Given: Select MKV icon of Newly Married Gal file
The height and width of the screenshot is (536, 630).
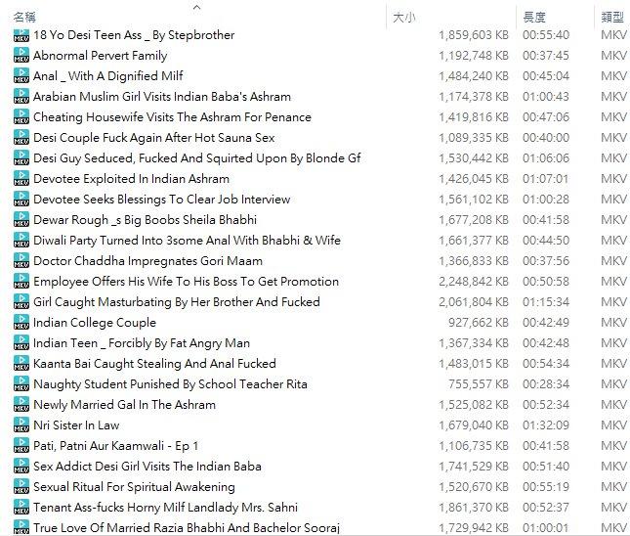Looking at the screenshot, I should (x=21, y=404).
